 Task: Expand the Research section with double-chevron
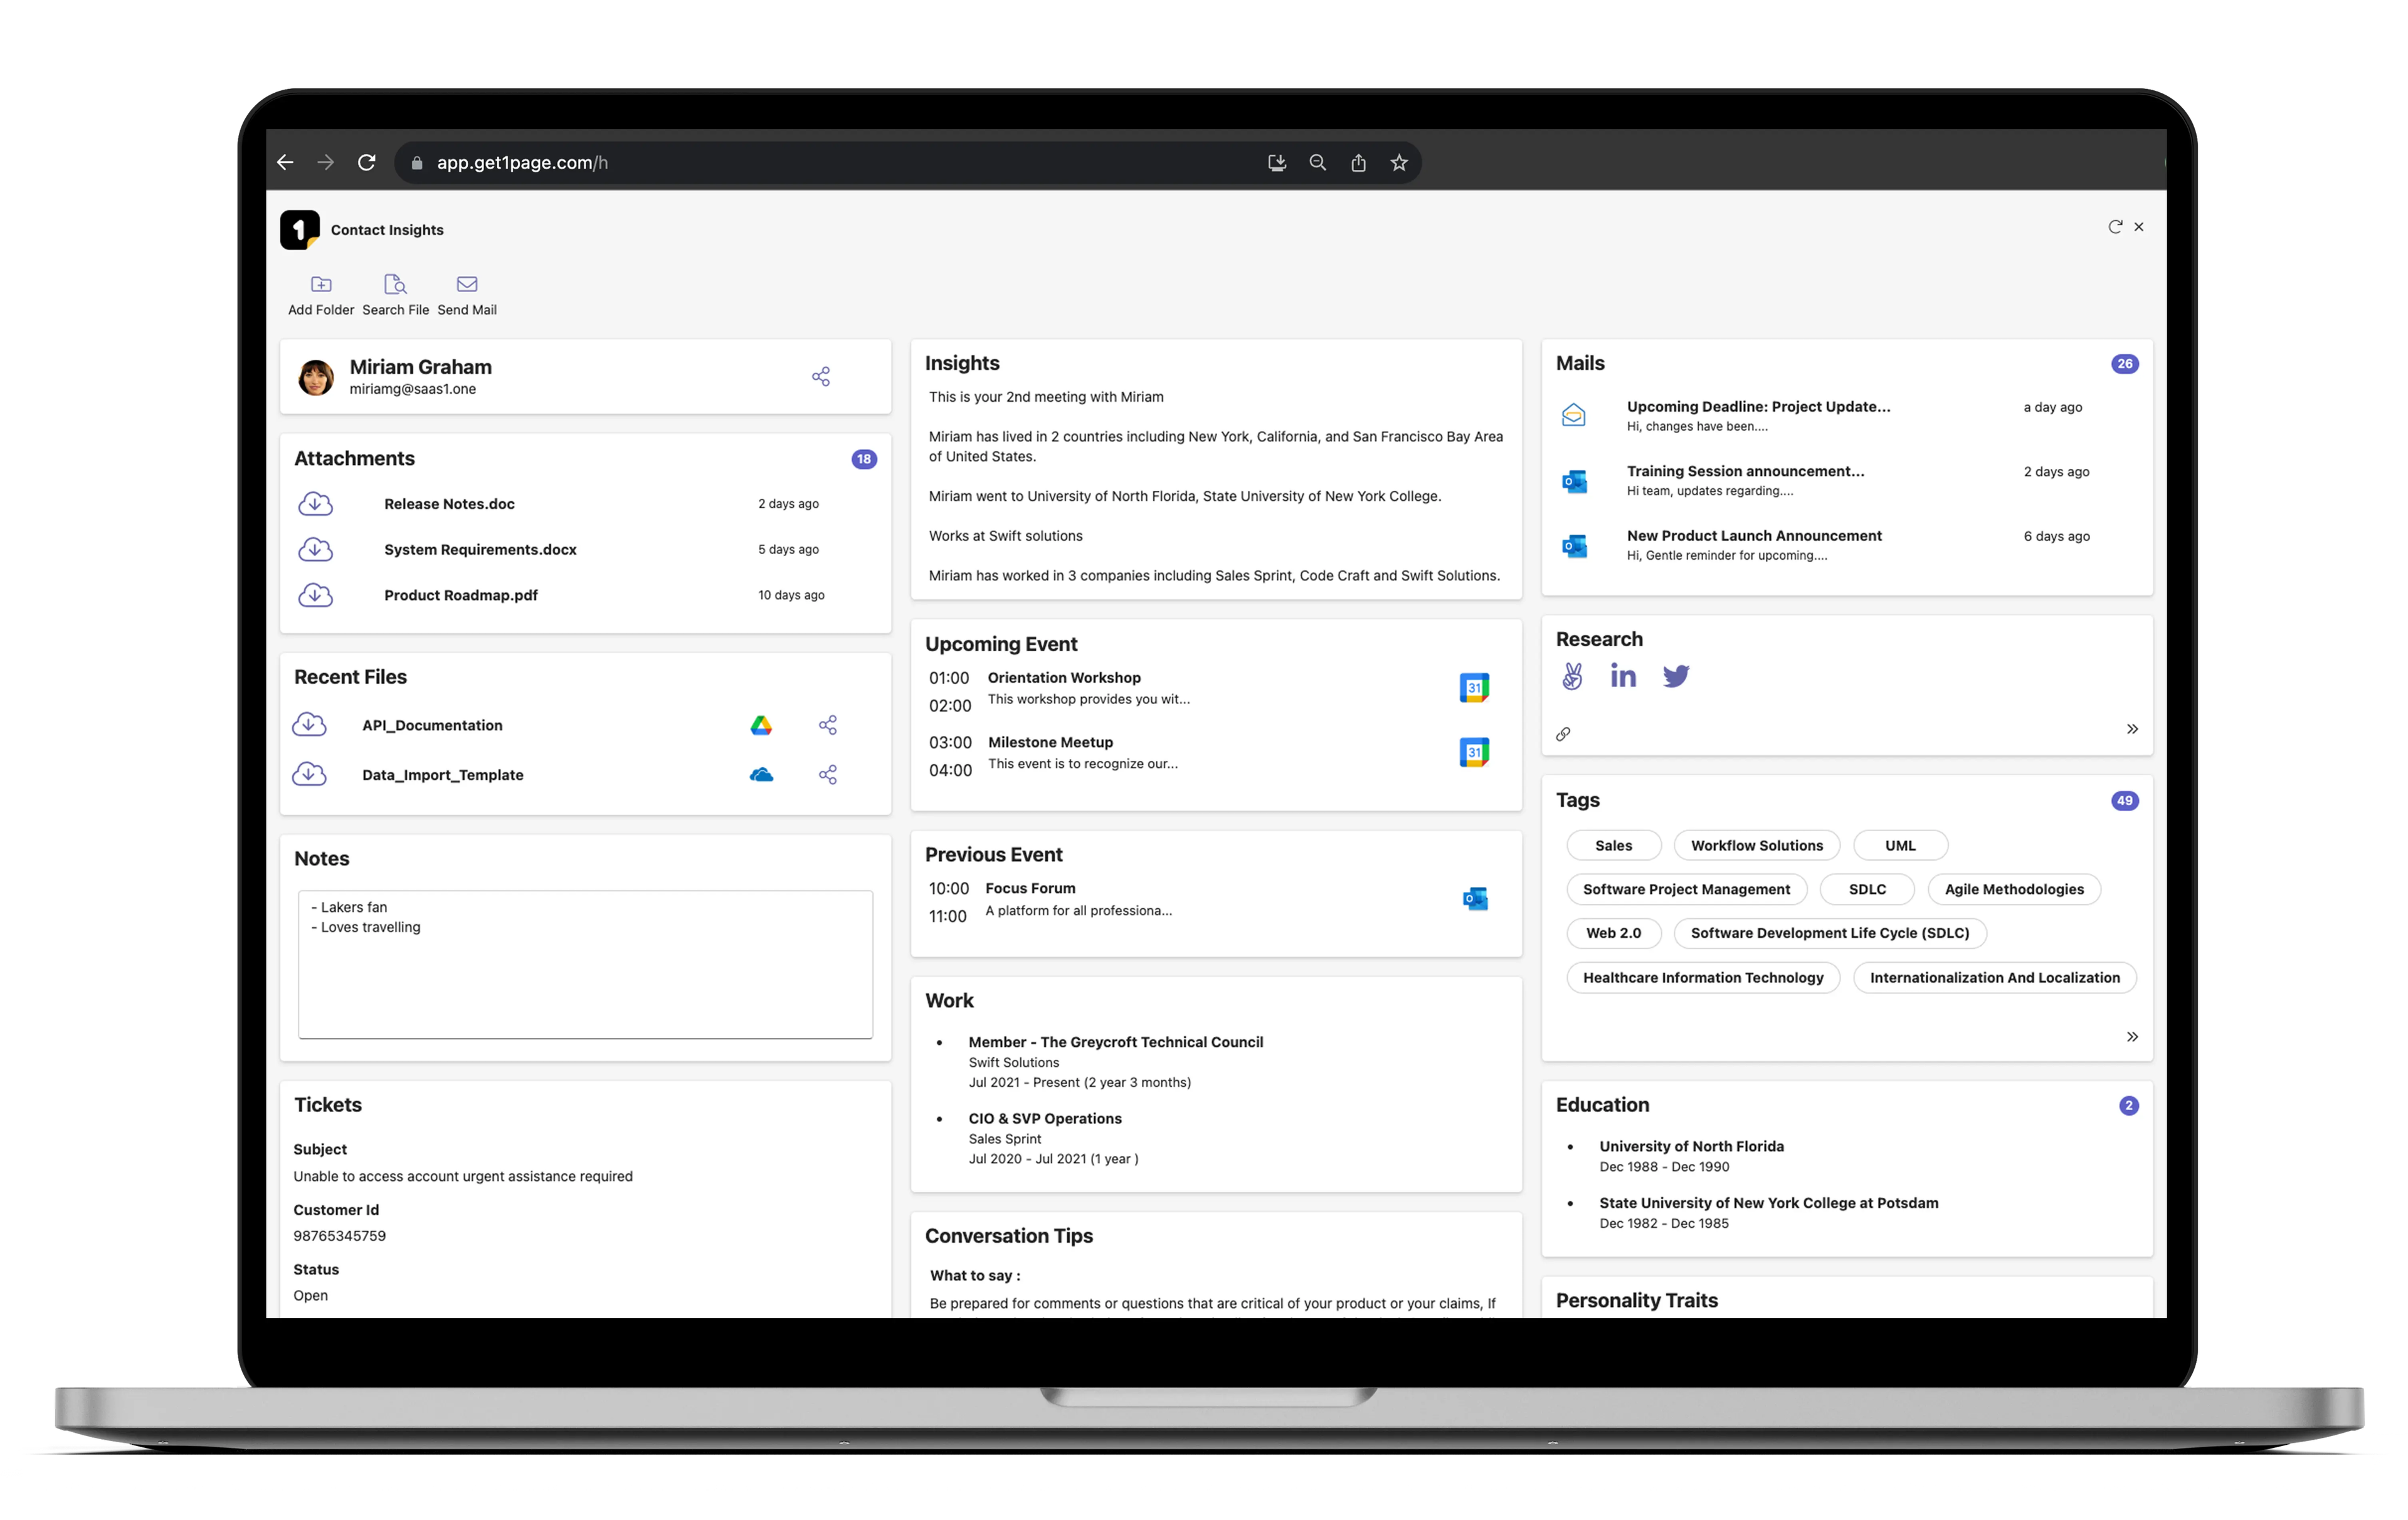[x=2133, y=728]
